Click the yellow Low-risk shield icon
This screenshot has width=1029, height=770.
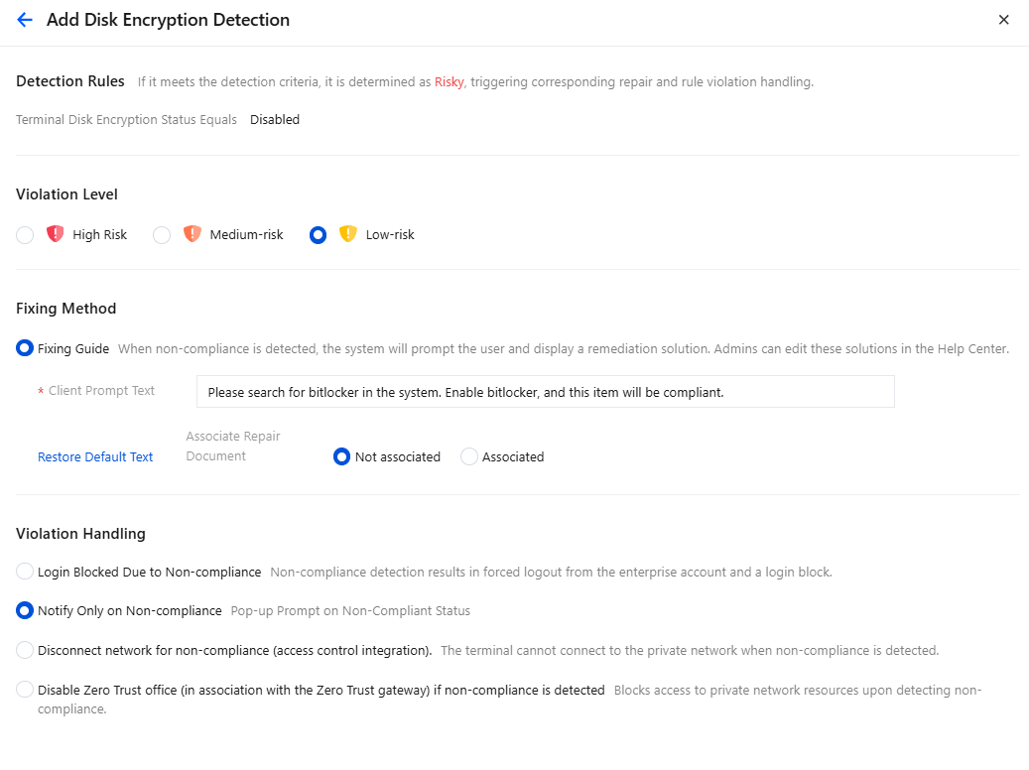coord(348,234)
